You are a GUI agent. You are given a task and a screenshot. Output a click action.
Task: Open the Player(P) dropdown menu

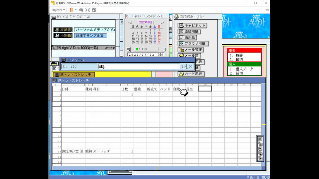(x=58, y=10)
